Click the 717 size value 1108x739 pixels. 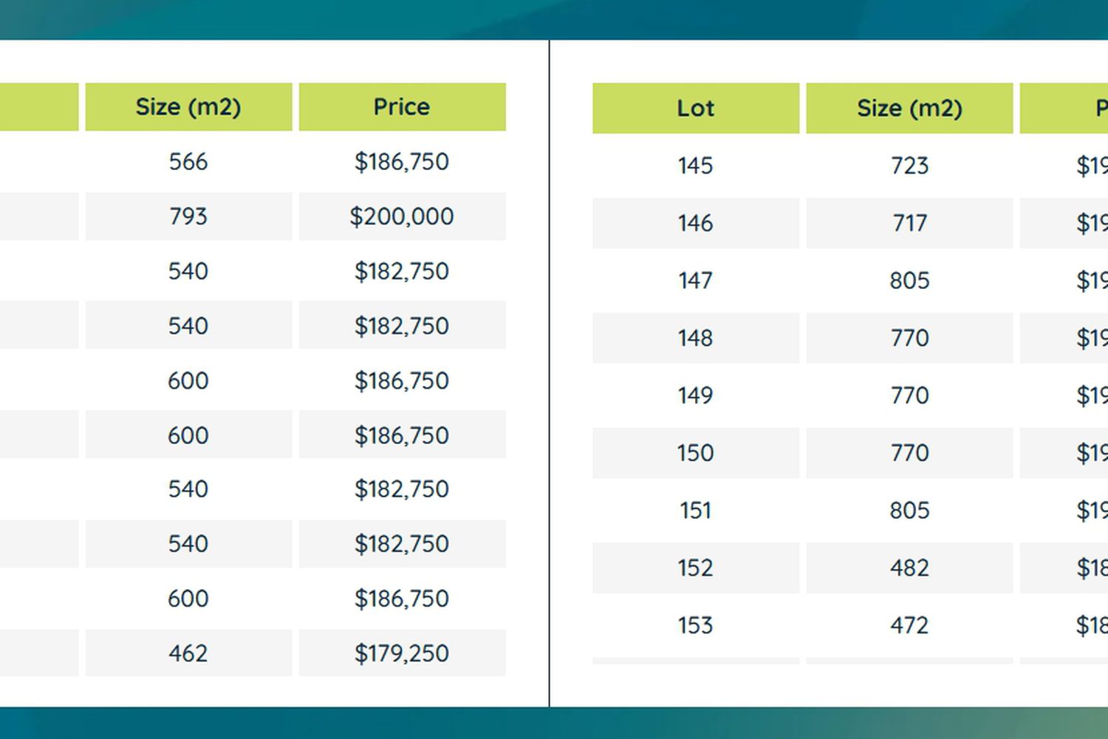click(x=909, y=223)
